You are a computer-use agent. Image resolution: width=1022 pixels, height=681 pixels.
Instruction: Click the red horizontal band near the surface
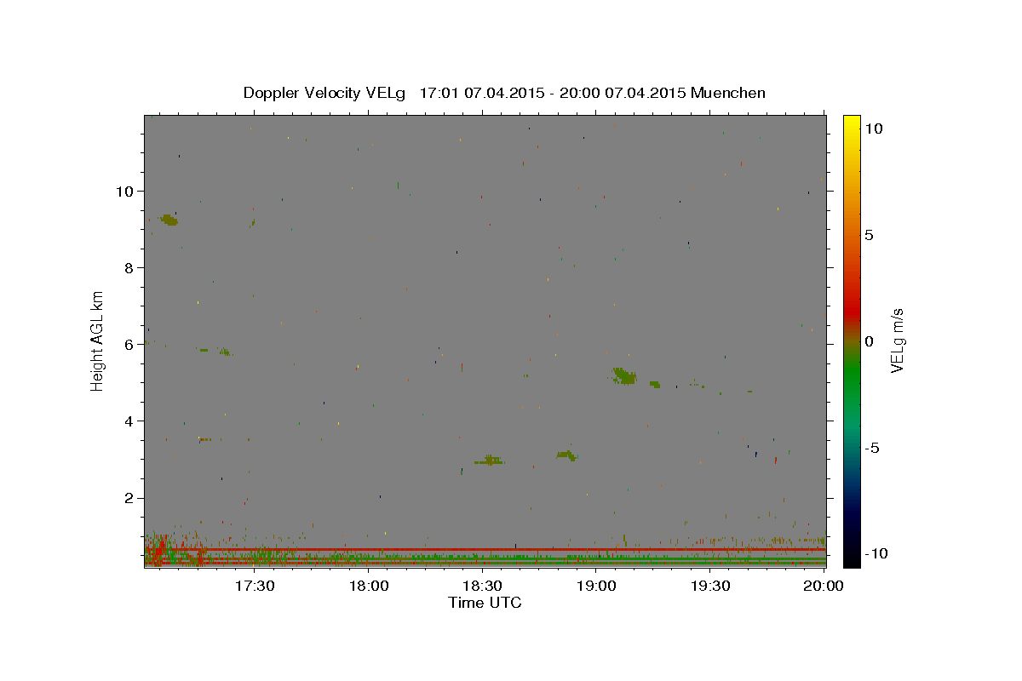tap(485, 550)
